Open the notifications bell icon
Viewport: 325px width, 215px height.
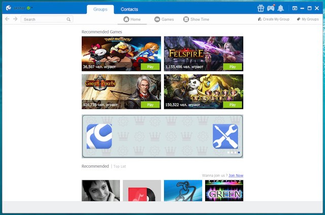280,8
